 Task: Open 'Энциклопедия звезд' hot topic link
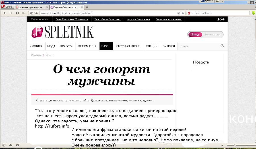(x=169, y=19)
